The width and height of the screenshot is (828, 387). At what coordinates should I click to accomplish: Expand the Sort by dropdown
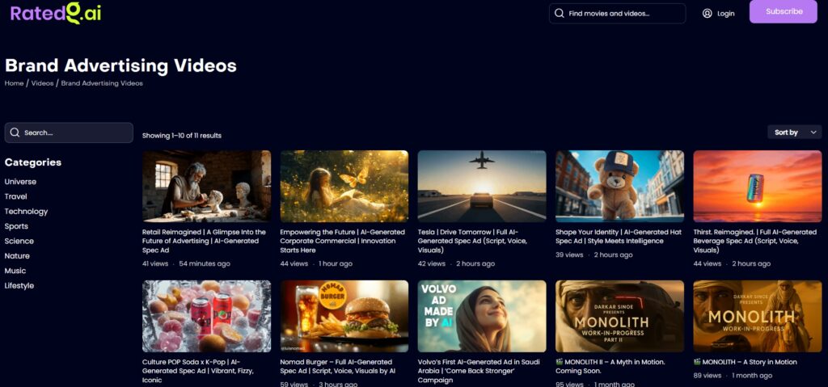point(794,133)
